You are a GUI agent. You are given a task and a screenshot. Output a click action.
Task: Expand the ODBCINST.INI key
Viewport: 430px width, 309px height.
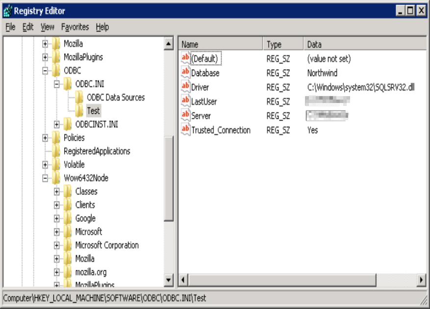click(57, 125)
